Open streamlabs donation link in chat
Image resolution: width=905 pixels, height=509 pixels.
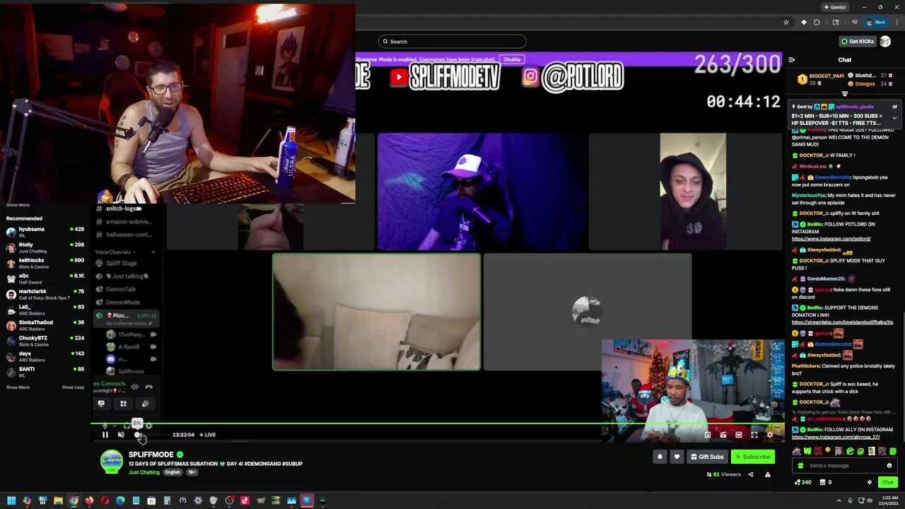[842, 322]
